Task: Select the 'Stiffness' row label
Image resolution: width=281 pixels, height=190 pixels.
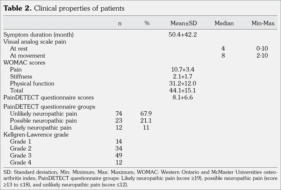Action: click(x=21, y=76)
